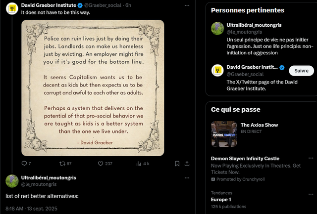Viewport: 317px width, 214px height.
Task: Open The Axios Show live thumbnail
Action: point(223,134)
